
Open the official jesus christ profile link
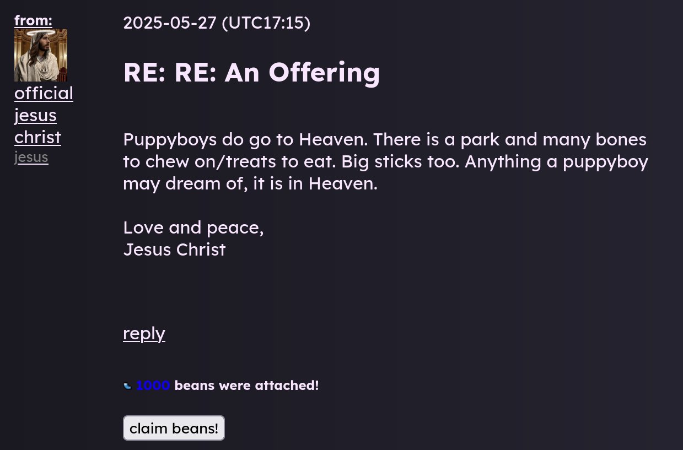44,115
